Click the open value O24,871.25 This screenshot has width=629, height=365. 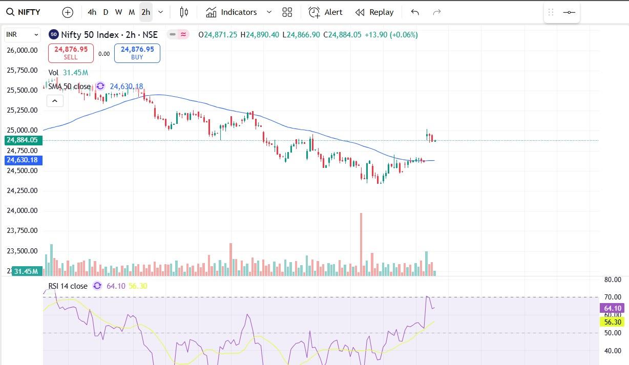click(218, 35)
